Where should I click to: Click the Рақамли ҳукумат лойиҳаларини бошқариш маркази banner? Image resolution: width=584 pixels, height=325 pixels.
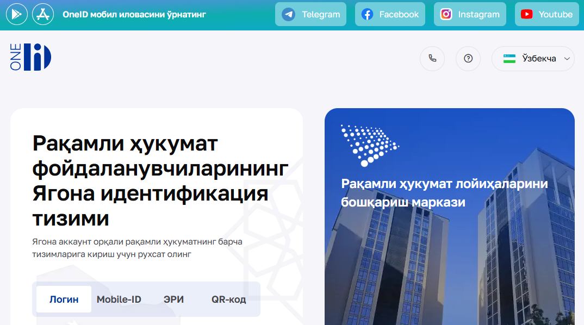(450, 217)
